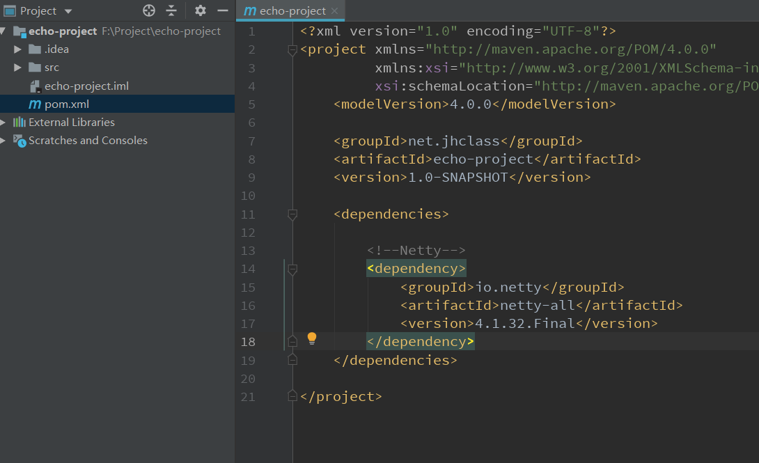Open the Project view dropdown arrow

click(68, 11)
